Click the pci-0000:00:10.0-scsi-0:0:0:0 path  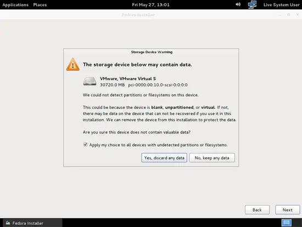[x=158, y=85]
